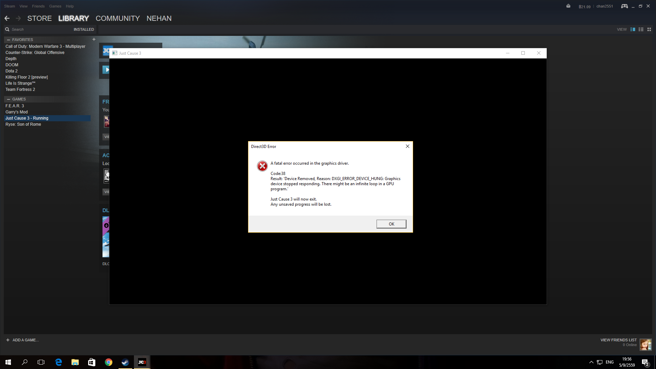The height and width of the screenshot is (369, 656).
Task: Open the LIBRARY tab
Action: (x=73, y=18)
